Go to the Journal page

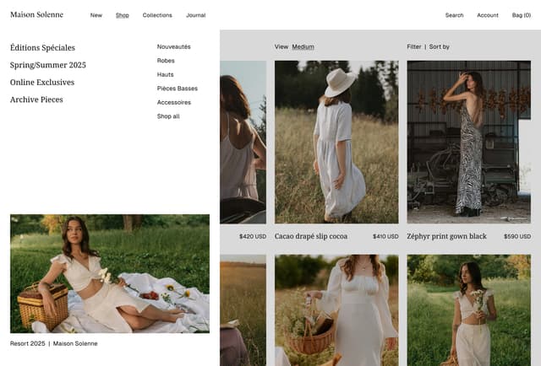(195, 15)
